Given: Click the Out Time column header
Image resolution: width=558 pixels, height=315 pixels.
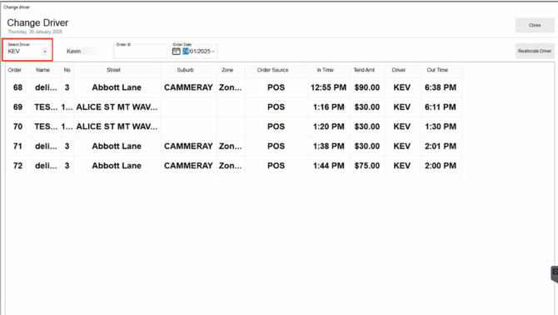Looking at the screenshot, I should tap(437, 70).
